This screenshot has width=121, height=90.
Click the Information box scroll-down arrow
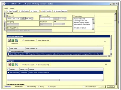click(93, 28)
